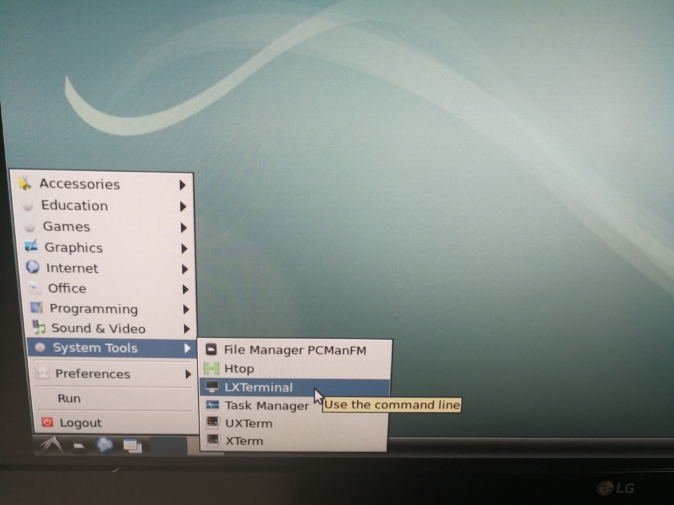Click the Programming category icon
Screen dimensions: 674x505
point(37,308)
